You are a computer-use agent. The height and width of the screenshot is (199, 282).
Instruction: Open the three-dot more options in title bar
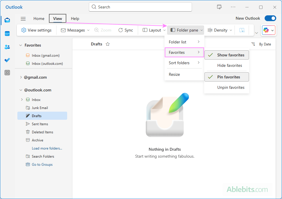click(x=233, y=7)
